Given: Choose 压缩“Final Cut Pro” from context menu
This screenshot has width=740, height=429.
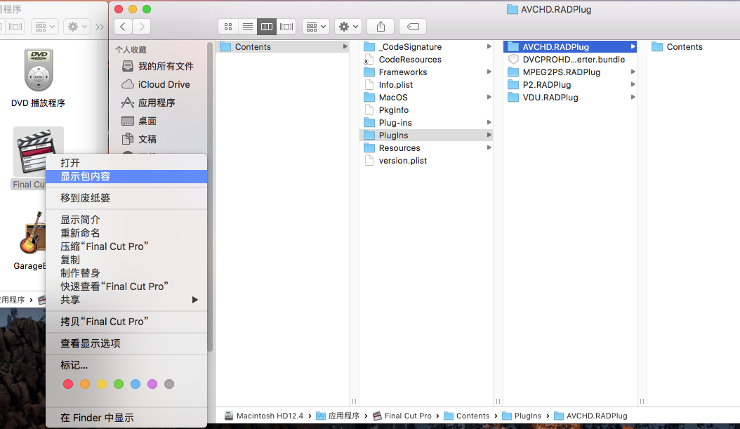Looking at the screenshot, I should click(126, 246).
